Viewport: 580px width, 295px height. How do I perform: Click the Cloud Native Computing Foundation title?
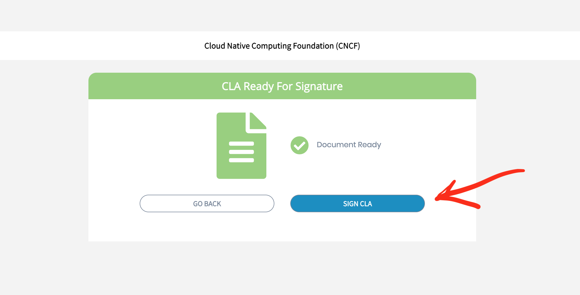click(282, 46)
